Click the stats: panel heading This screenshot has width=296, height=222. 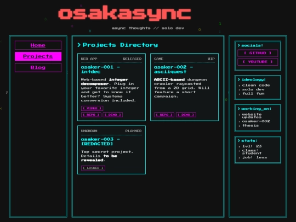[248, 141]
